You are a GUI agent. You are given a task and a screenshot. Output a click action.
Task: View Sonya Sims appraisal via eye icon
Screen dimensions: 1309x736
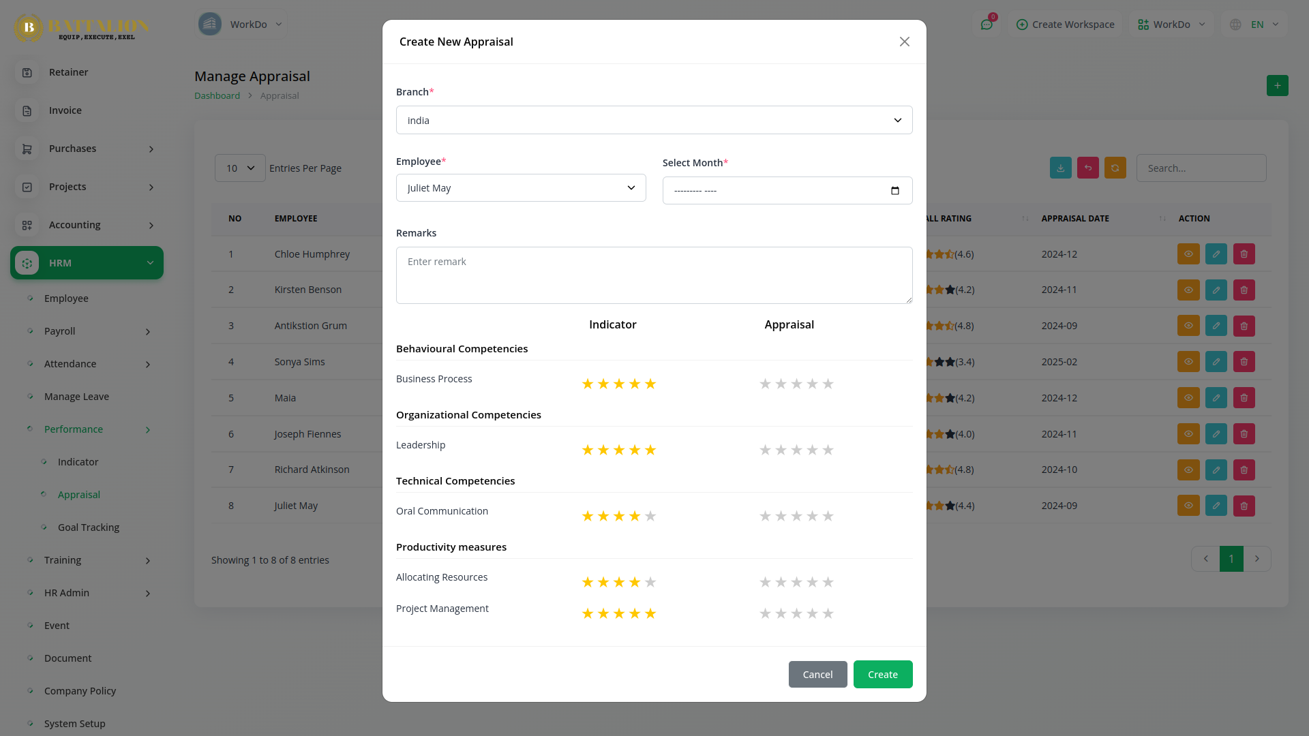point(1188,362)
